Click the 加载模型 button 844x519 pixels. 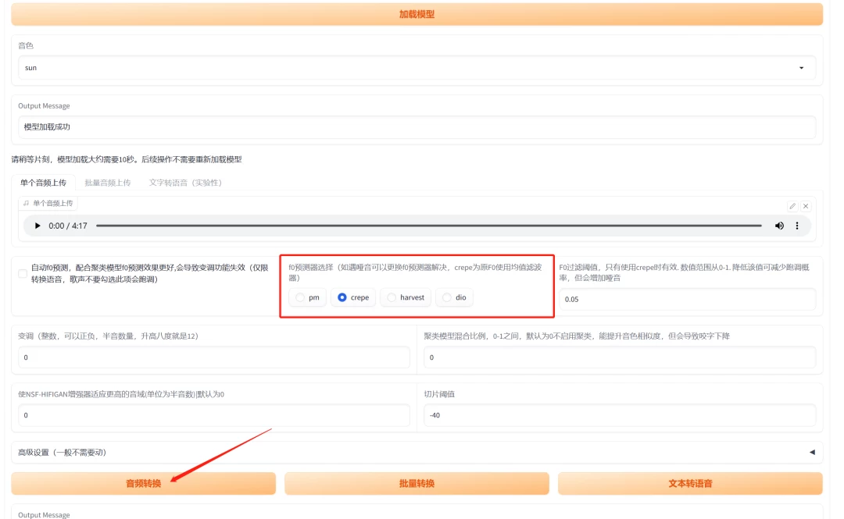[x=417, y=14]
